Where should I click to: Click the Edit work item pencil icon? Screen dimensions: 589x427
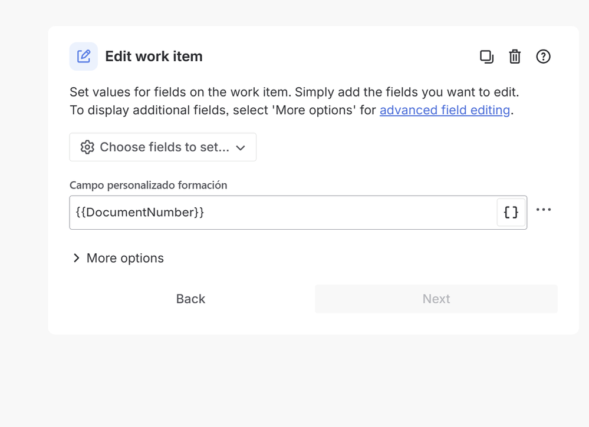(x=83, y=57)
